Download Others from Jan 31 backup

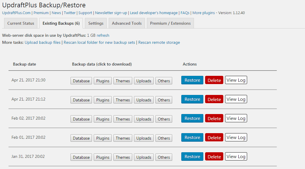pos(164,157)
